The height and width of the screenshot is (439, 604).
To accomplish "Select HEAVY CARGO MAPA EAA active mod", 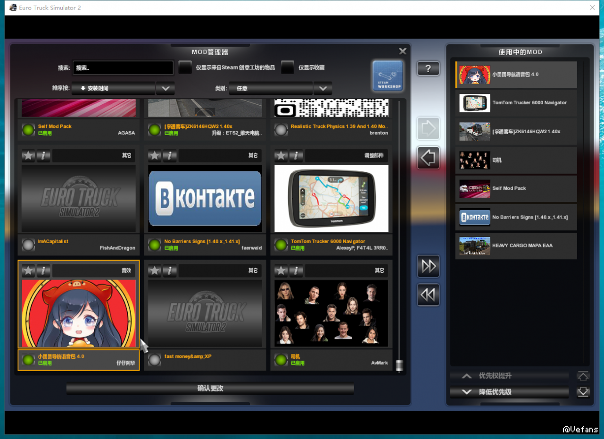I will pos(516,246).
